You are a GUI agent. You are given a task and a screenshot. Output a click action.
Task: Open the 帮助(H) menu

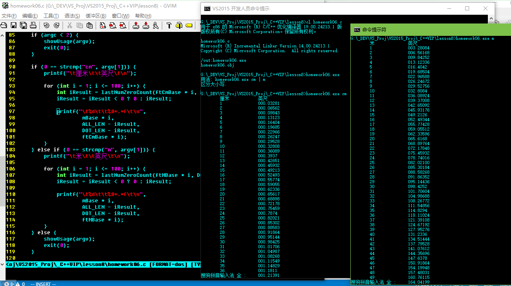coord(143,16)
